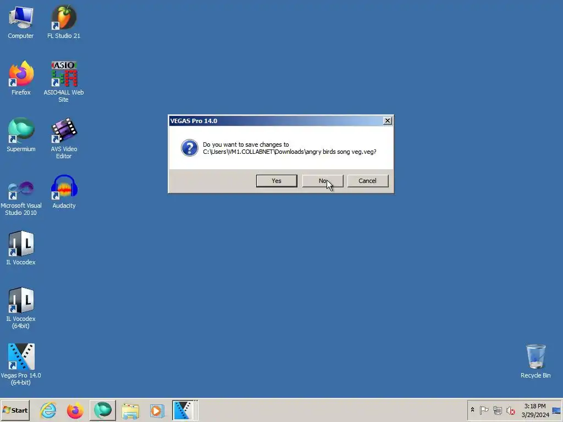Switch to Supermium in the taskbar
This screenshot has height=422, width=563.
click(x=103, y=410)
